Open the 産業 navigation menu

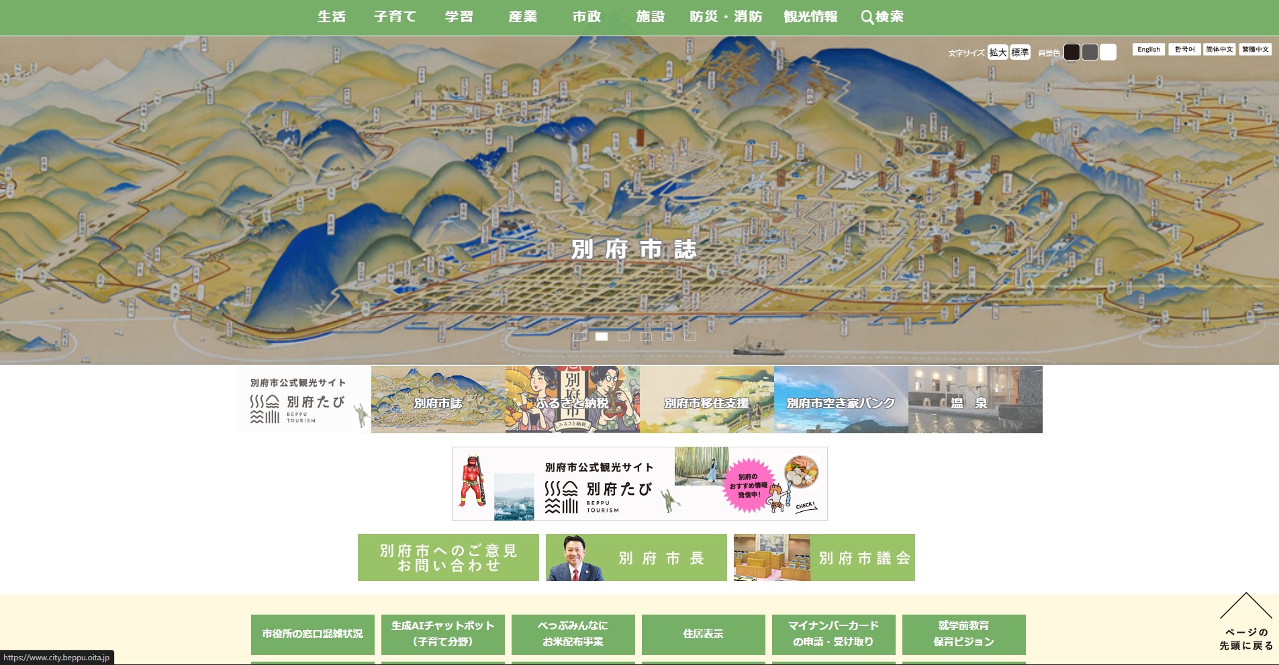coord(523,17)
